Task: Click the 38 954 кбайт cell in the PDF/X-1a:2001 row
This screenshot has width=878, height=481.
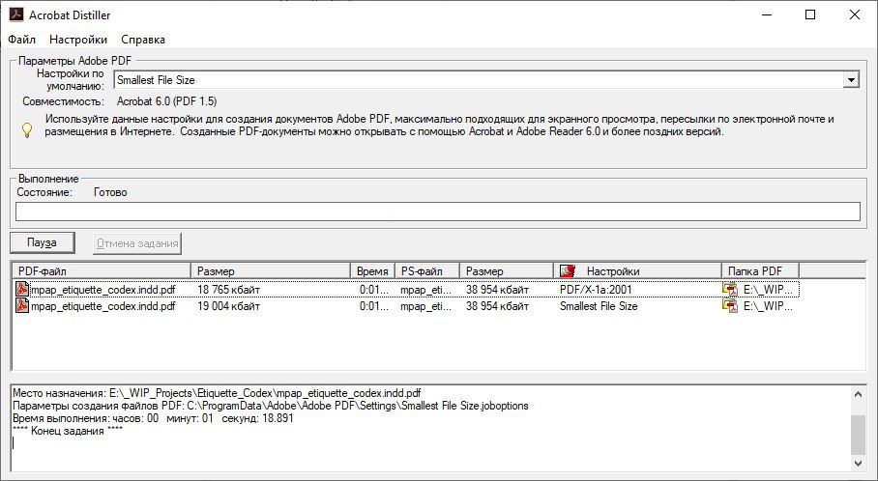Action: (x=497, y=290)
